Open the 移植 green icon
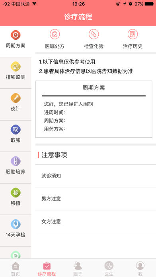The width and height of the screenshot is (156, 277). (x=16, y=193)
